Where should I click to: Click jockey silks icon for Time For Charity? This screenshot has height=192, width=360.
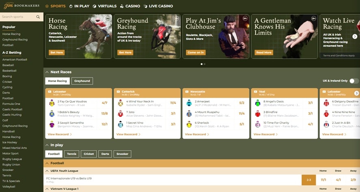coord(258,124)
